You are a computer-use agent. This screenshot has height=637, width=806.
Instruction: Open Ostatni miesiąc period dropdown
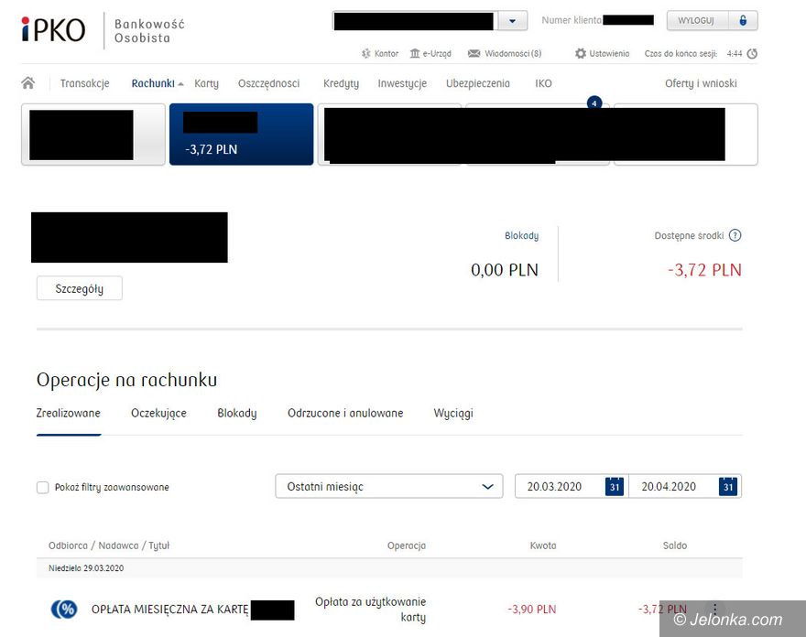pos(389,486)
